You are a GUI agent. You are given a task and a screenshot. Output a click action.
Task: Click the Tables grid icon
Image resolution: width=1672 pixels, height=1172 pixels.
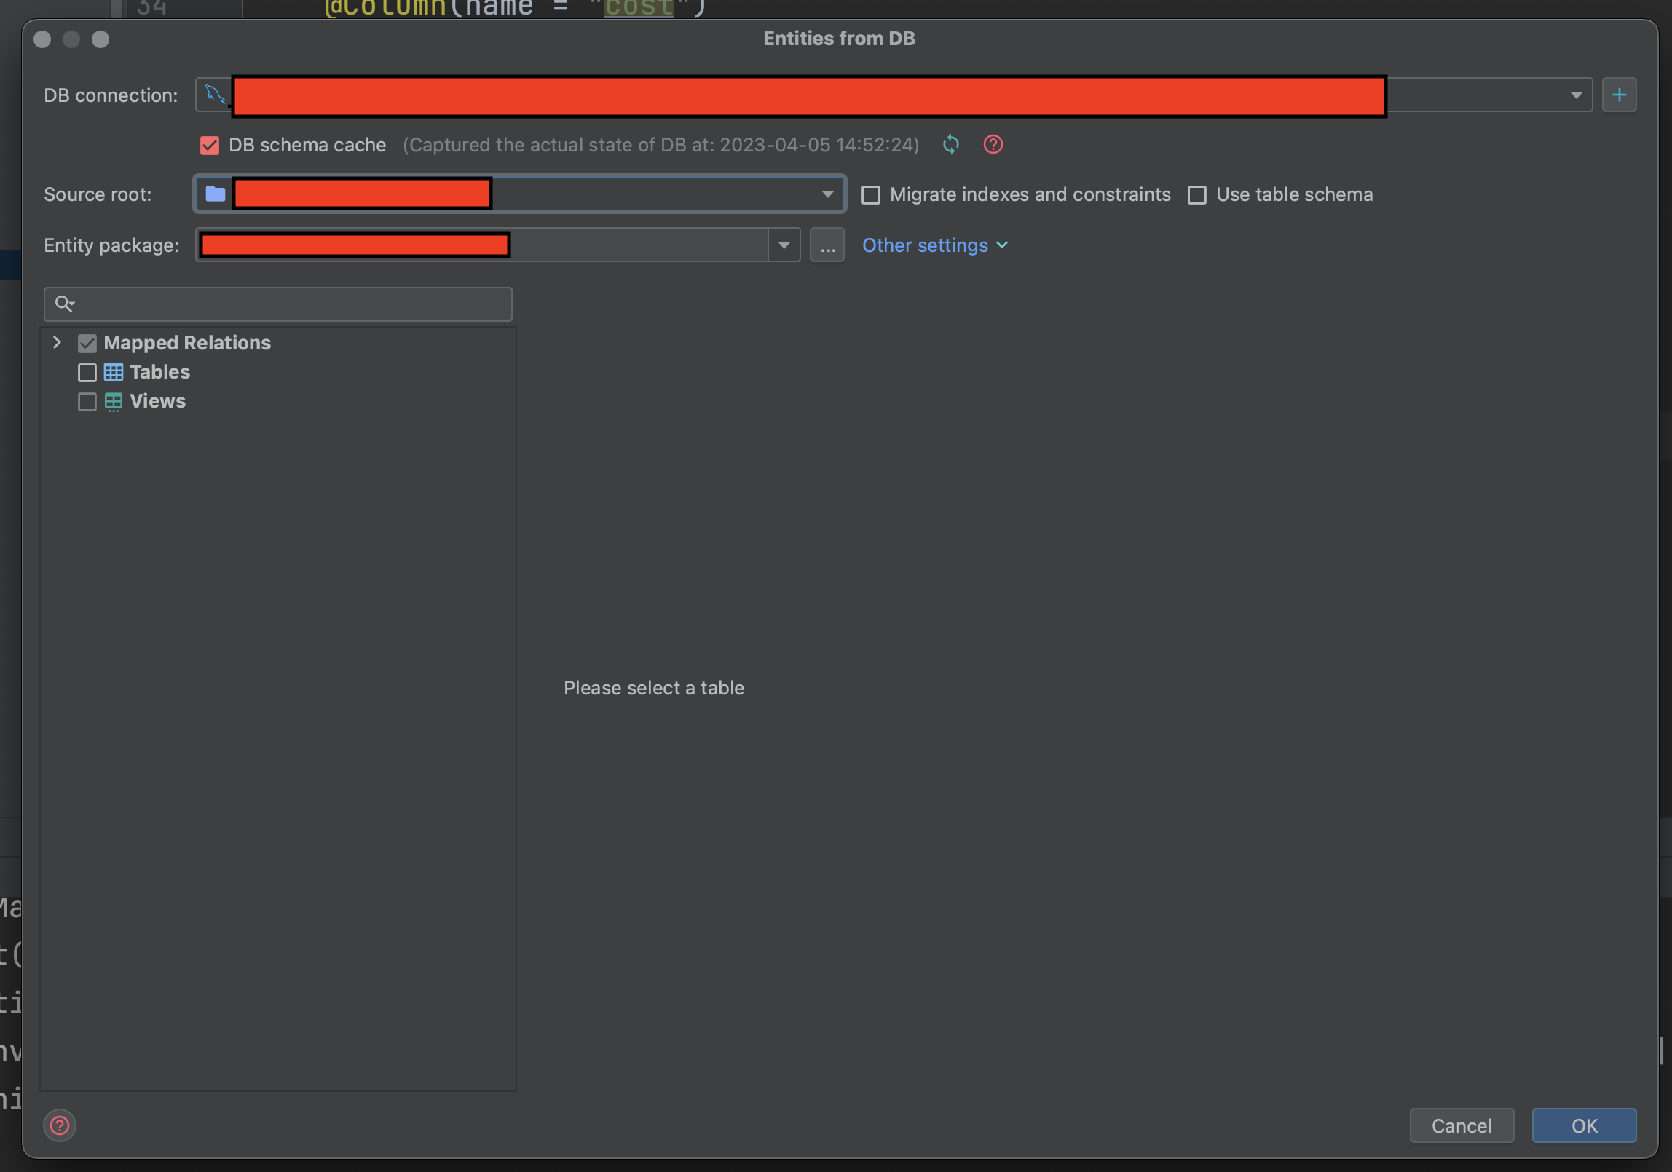(114, 372)
